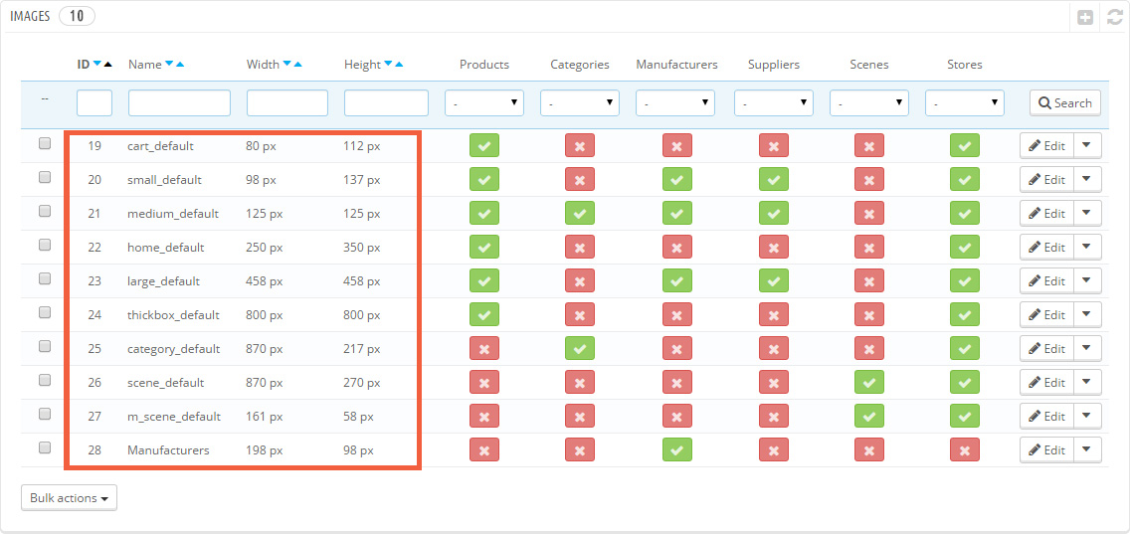Toggle Scenes status for home_default

click(x=869, y=248)
